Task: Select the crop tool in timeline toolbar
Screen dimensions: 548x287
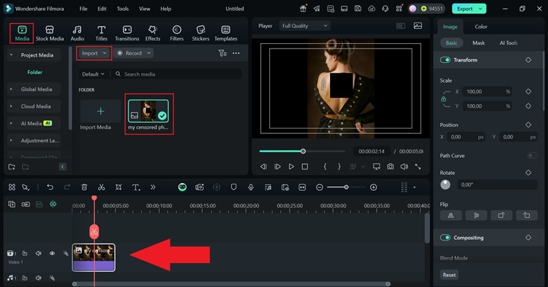Action: click(119, 187)
